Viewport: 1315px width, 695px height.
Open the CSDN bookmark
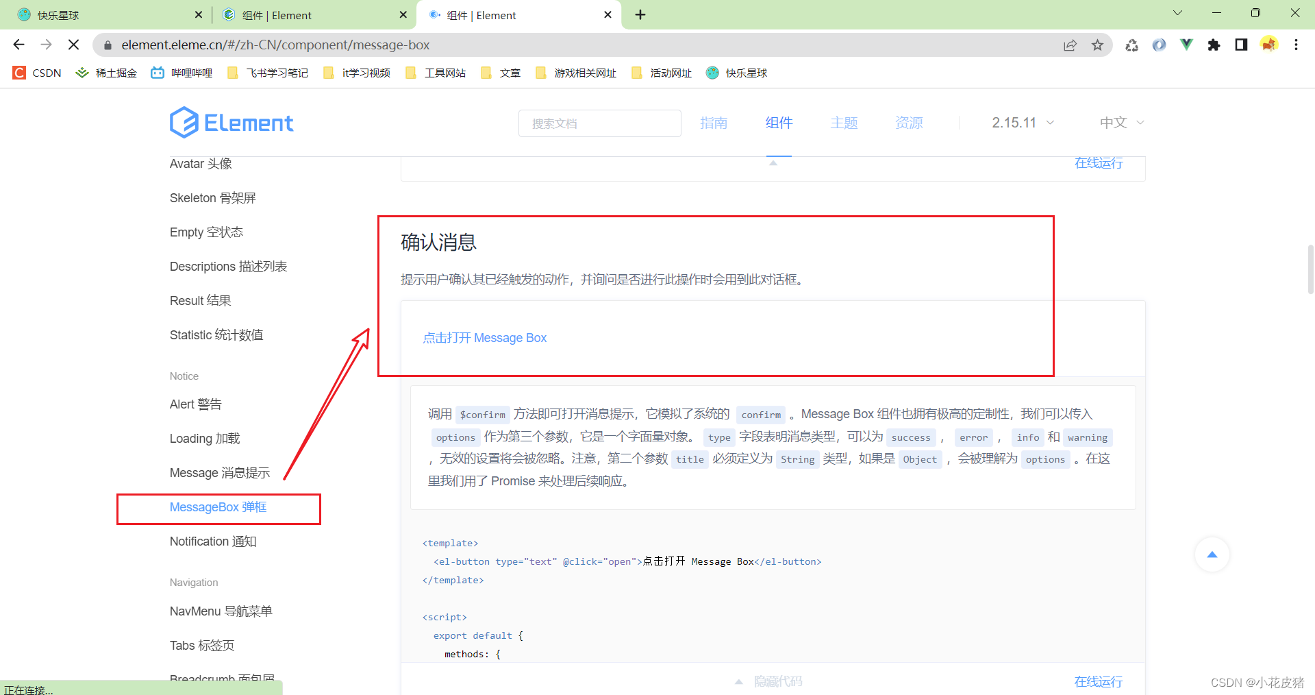[x=38, y=73]
